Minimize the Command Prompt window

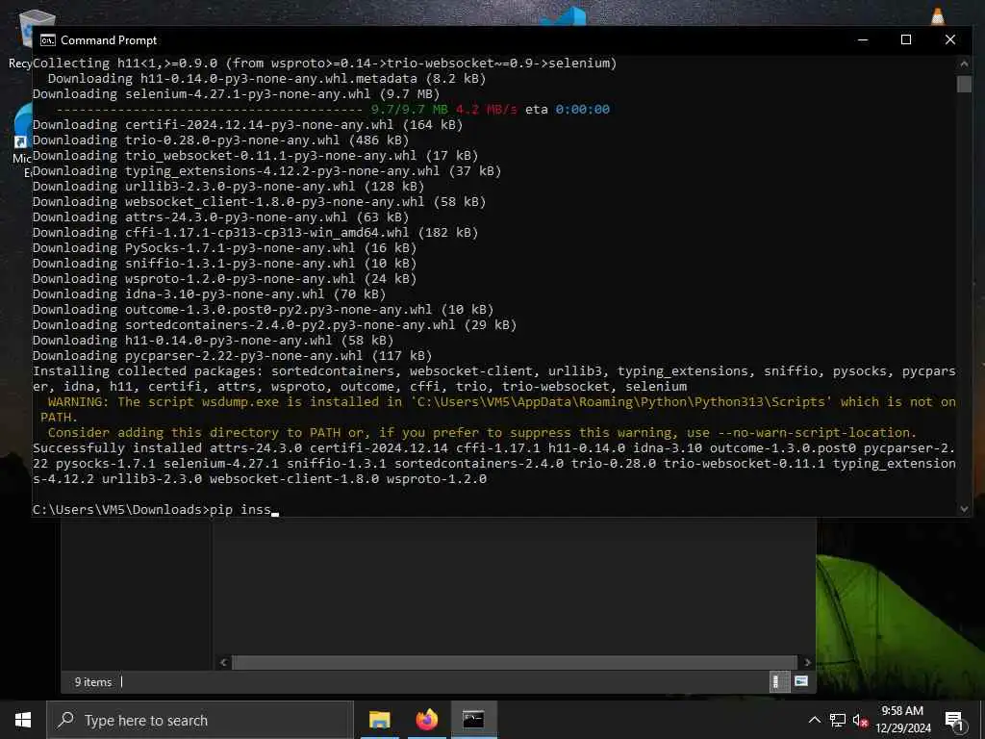coord(863,39)
